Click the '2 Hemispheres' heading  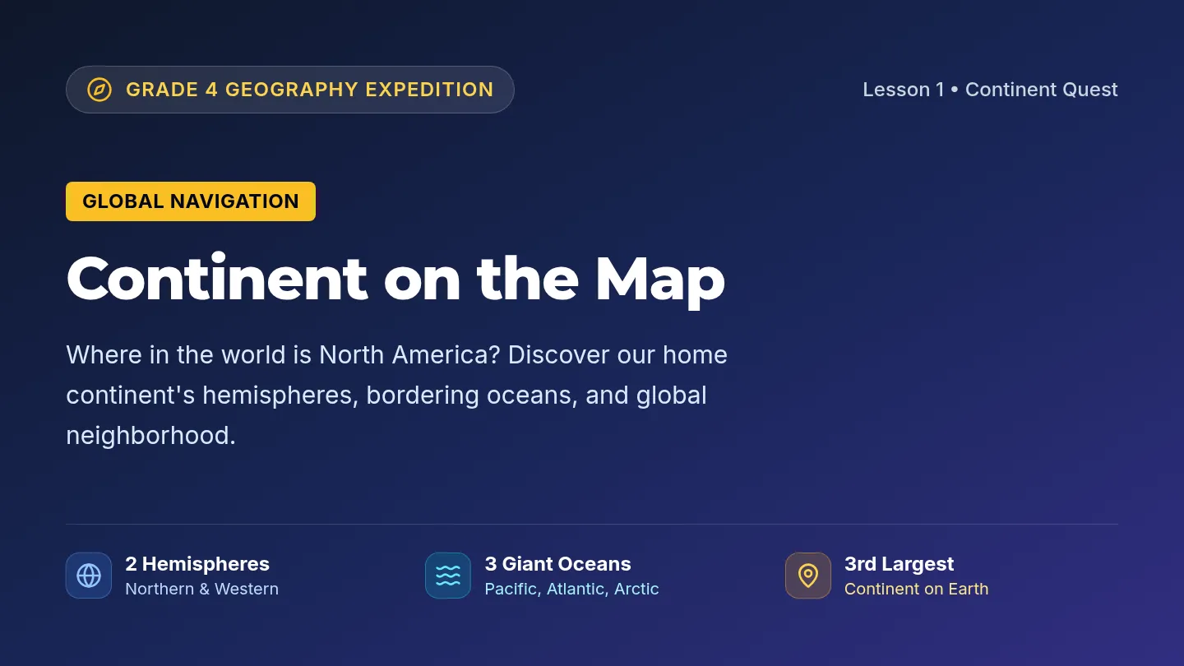tap(197, 564)
